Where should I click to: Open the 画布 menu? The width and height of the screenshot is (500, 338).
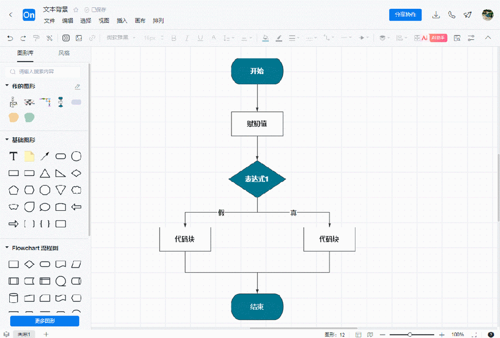pos(140,20)
